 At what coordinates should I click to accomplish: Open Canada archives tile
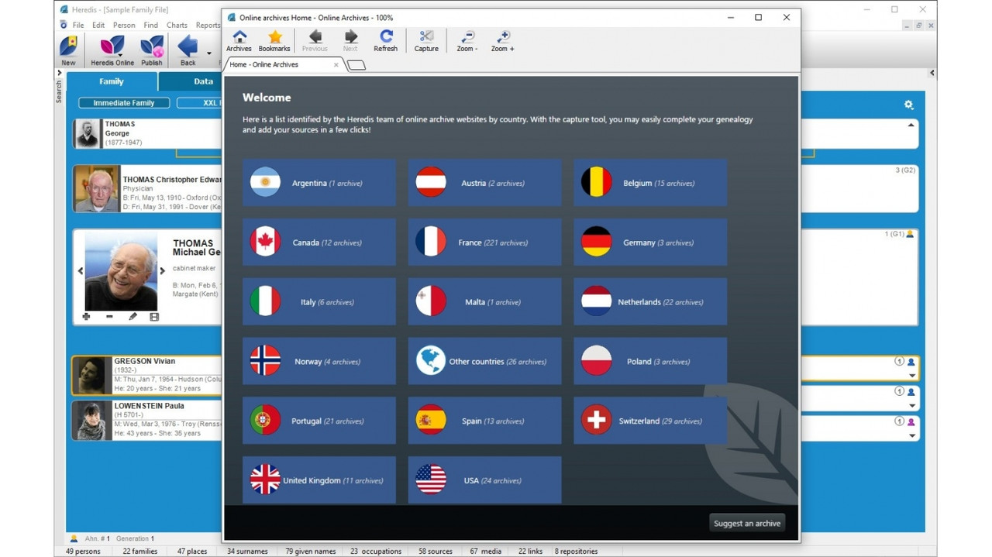319,242
